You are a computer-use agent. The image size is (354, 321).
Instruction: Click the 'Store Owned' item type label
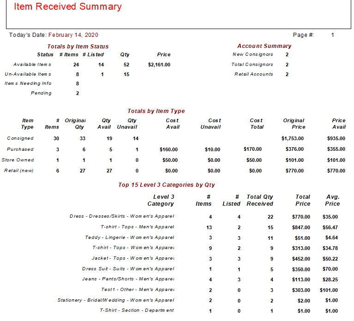(18, 160)
